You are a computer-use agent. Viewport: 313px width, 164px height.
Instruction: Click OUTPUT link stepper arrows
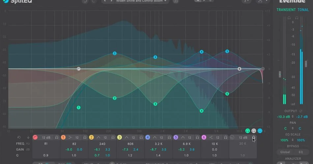click(293, 117)
